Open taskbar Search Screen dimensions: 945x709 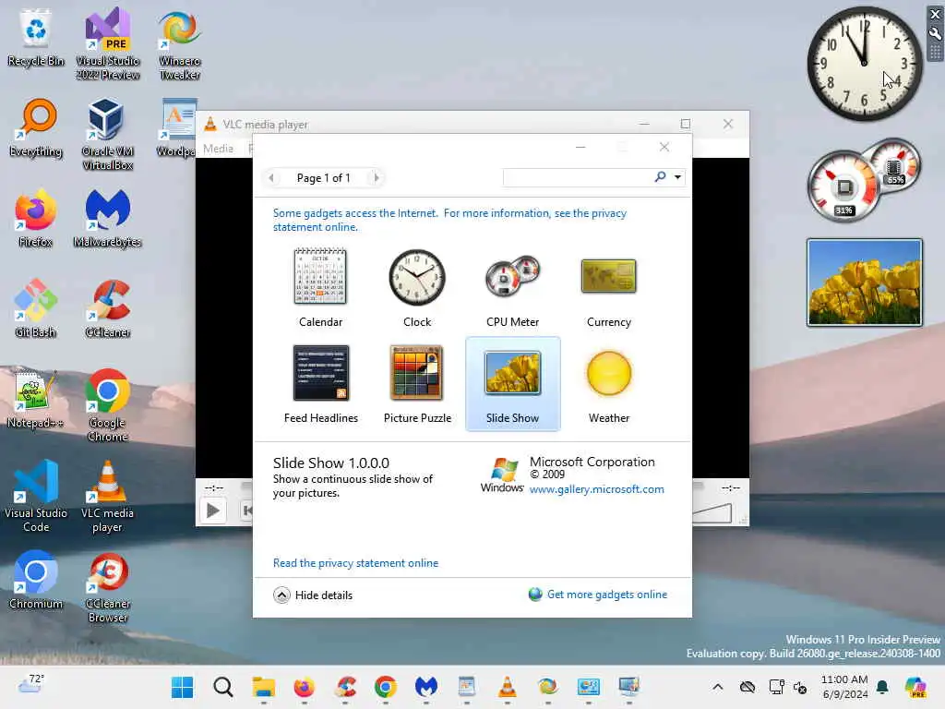pos(223,687)
